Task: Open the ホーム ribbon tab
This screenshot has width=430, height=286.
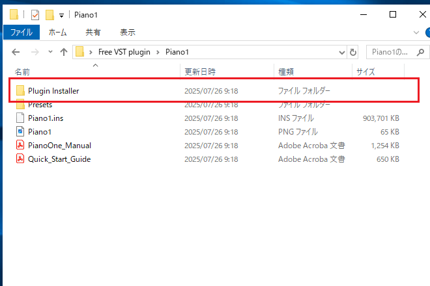Action: 57,32
